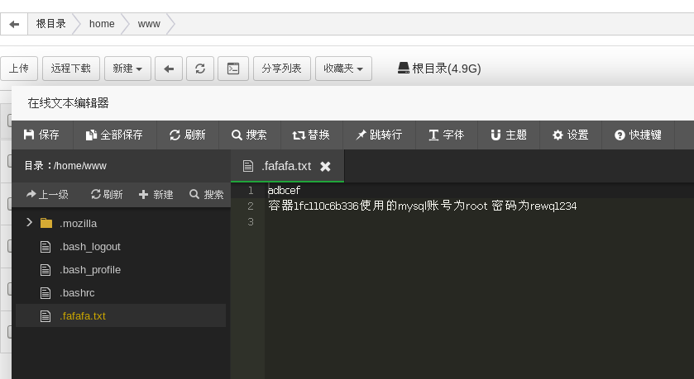Click 刷新 in editor toolbar
Viewport: 694px width, 379px height.
coord(188,135)
